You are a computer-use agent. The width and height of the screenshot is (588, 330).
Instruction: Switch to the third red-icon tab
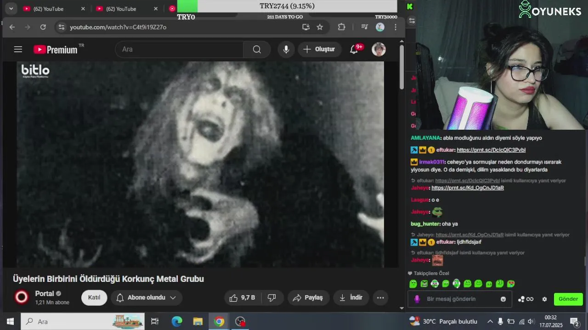click(172, 9)
